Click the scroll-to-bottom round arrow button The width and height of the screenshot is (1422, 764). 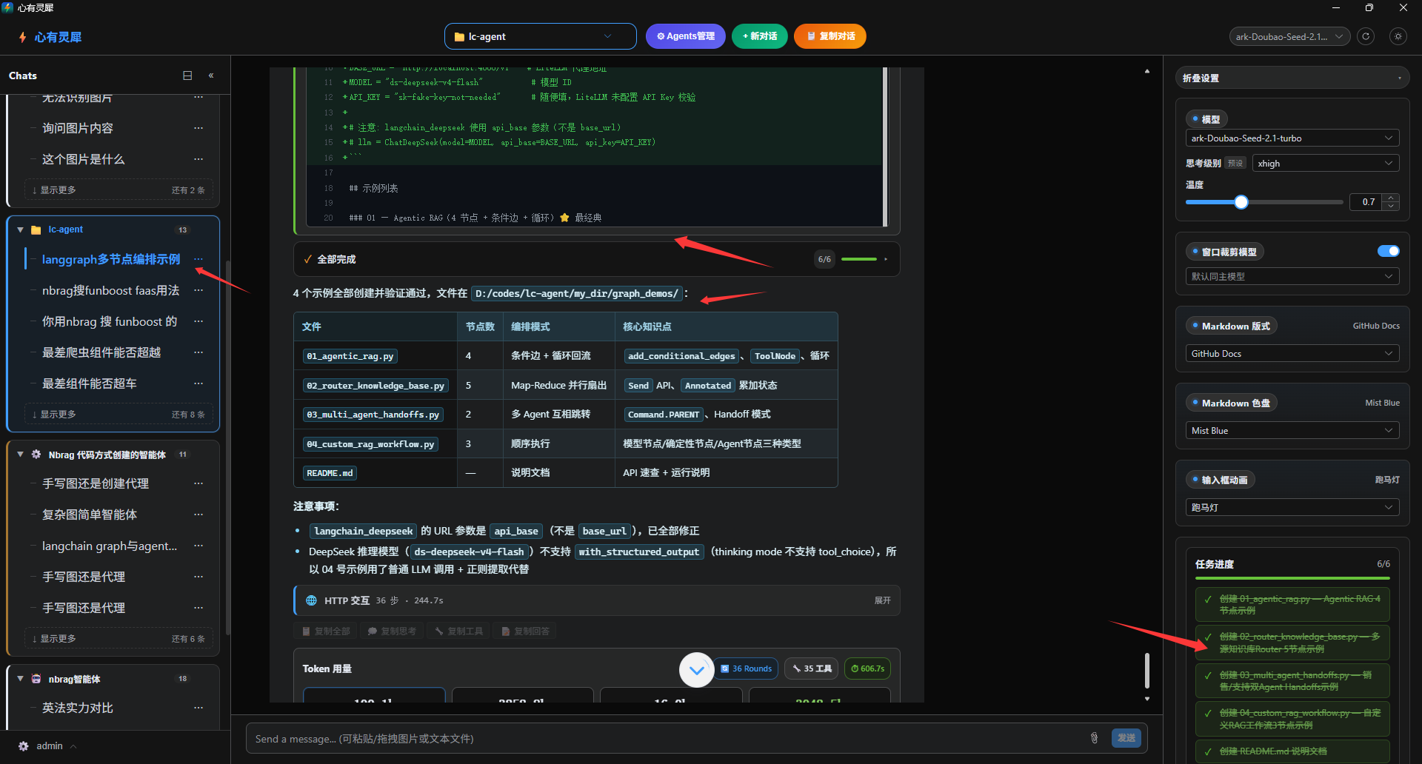(696, 670)
